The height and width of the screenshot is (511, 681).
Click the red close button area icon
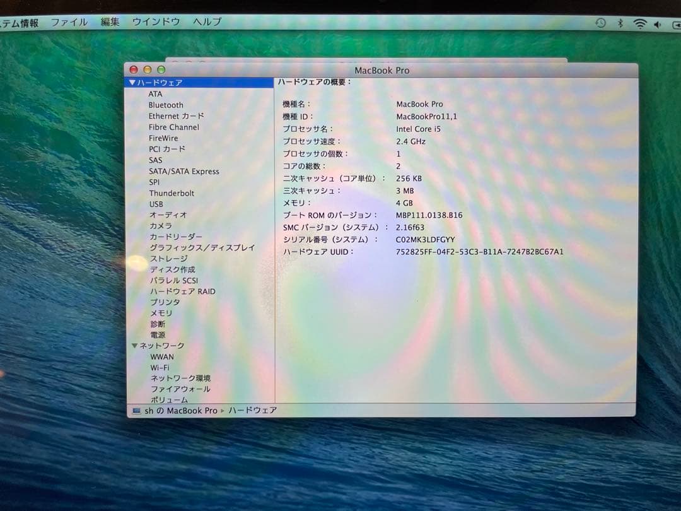click(x=133, y=70)
